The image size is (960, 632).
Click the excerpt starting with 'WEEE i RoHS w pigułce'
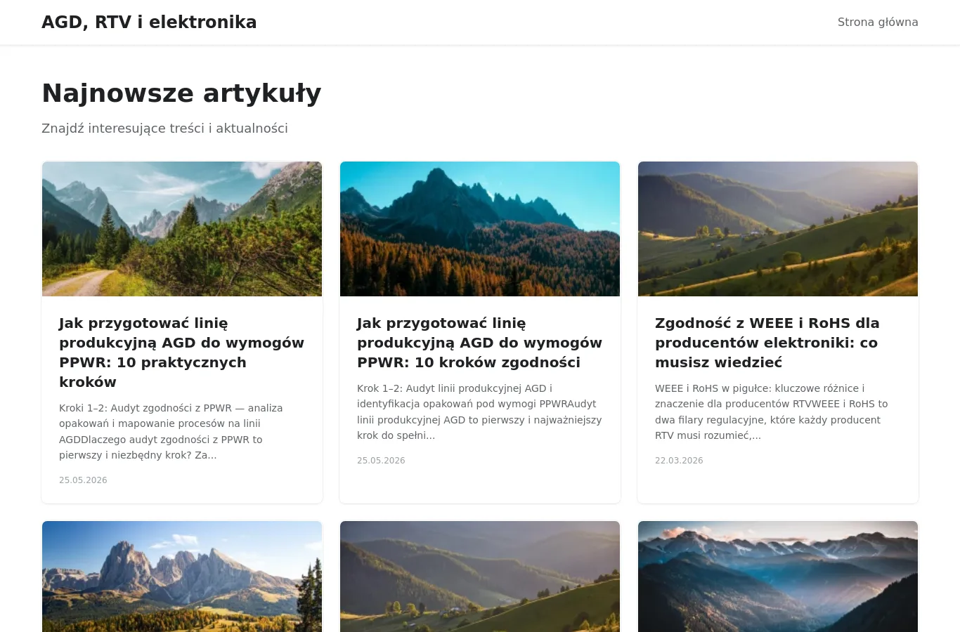coord(772,412)
